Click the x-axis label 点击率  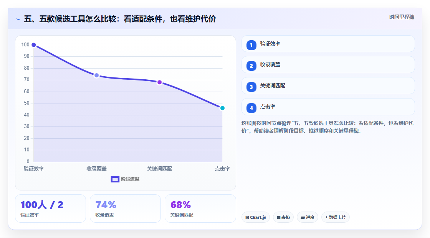[x=222, y=169]
